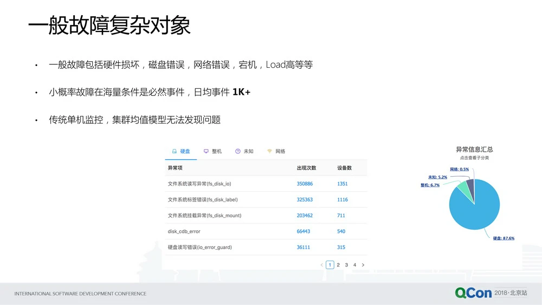Click the 点击查看子分类 subtitle

(474, 158)
